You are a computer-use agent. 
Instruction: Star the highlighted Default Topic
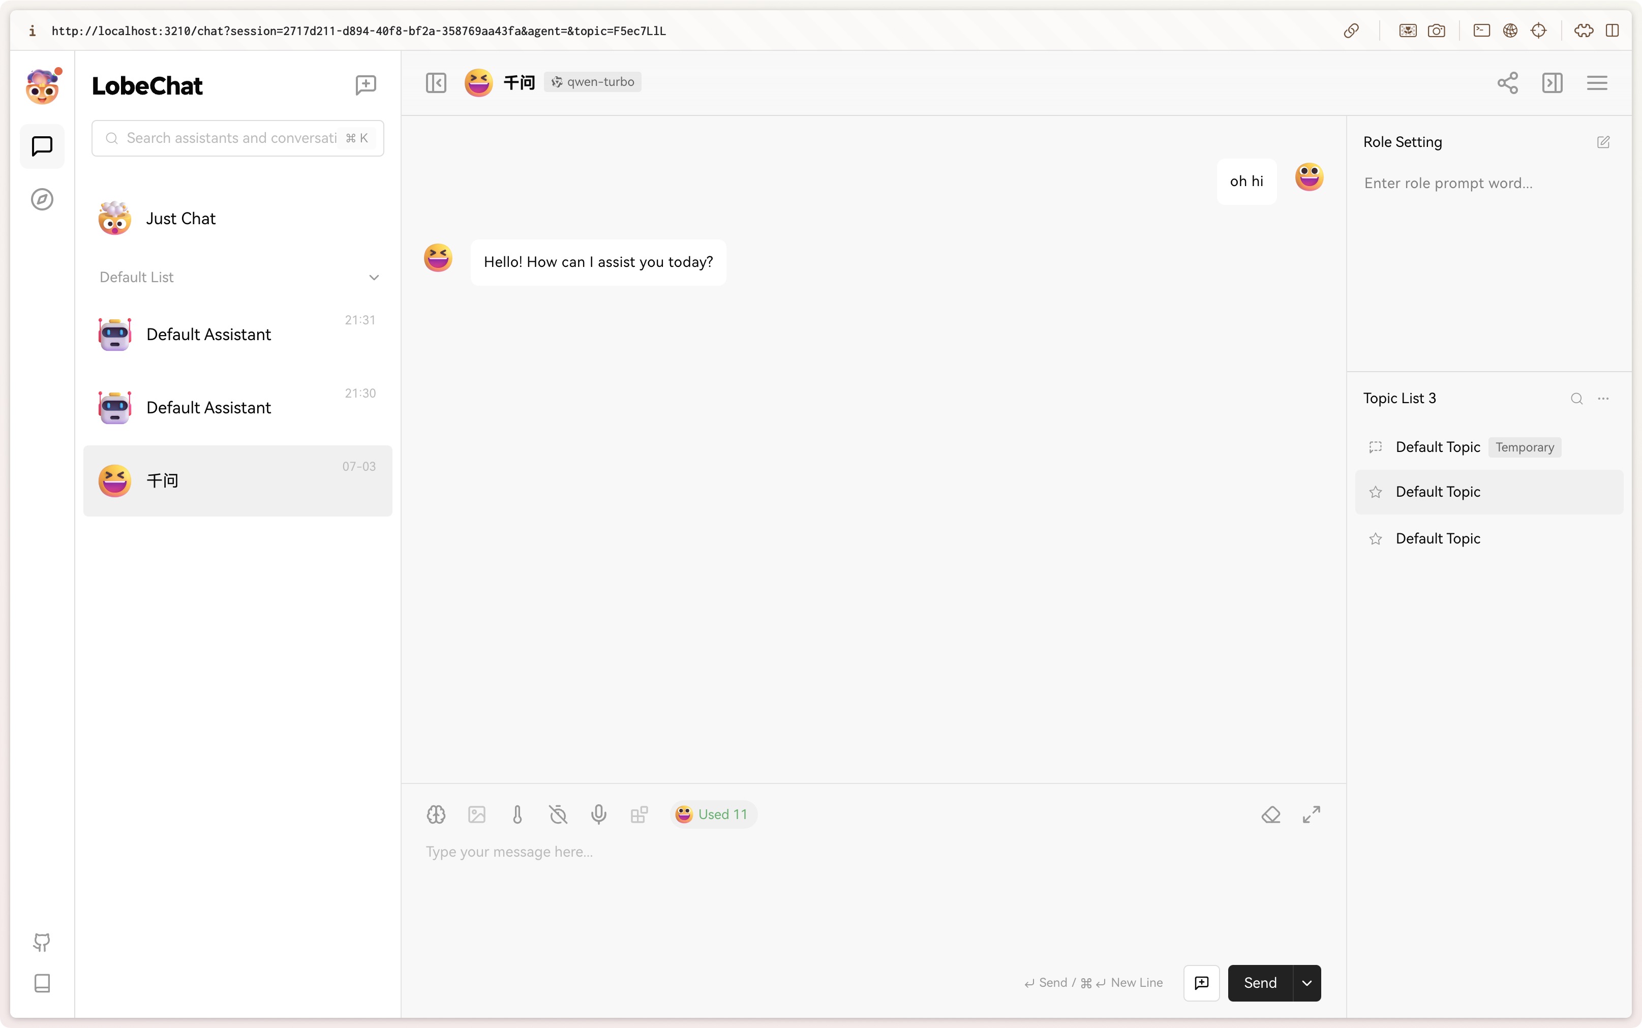coord(1376,492)
